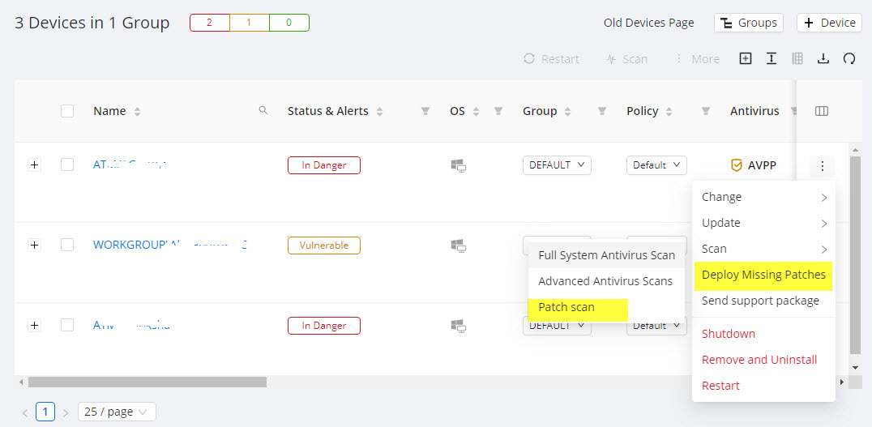Click the Groups button
872x427 pixels.
749,23
